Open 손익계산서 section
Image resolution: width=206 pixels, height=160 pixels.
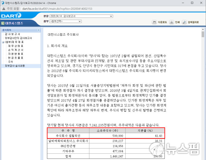[15, 50]
